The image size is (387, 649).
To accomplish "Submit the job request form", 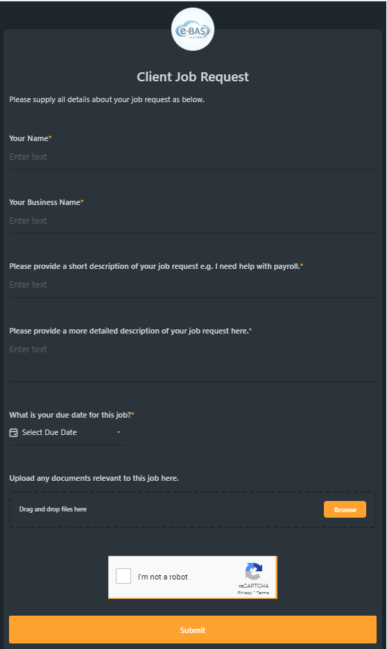I will click(x=193, y=630).
